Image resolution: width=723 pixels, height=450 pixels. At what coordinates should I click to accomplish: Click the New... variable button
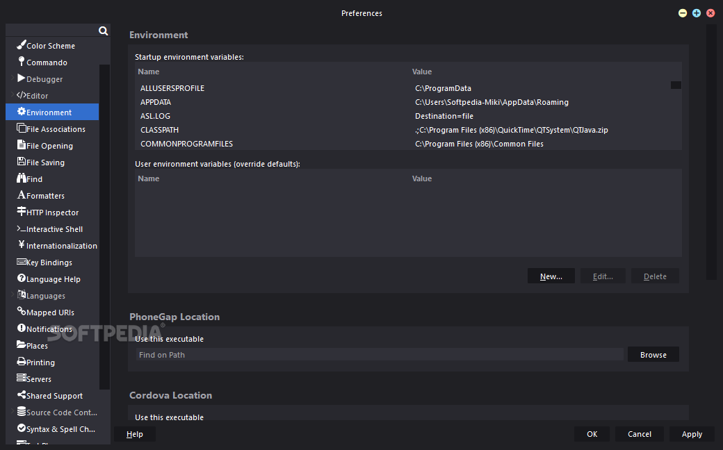click(551, 276)
